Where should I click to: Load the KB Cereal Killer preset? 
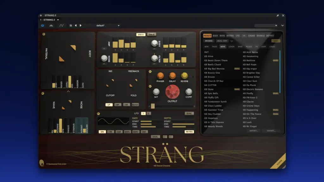click(x=251, y=77)
